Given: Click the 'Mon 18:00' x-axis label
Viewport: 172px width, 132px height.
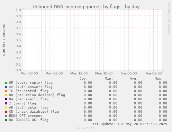Looking at the screenshot, I should (x=104, y=73).
